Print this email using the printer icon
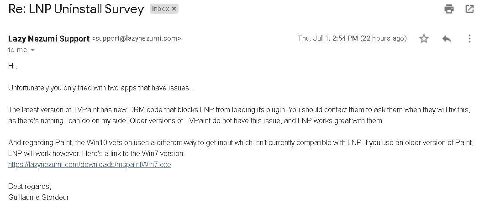Viewport: 479px width, 209px height. tap(449, 9)
